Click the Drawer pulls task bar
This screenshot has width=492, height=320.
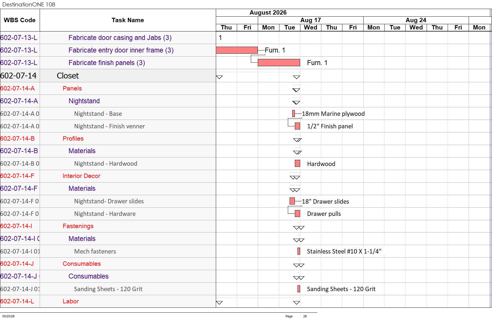[x=297, y=214]
